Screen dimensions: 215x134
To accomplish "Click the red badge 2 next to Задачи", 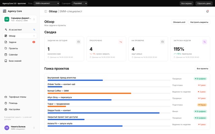I will click(x=34, y=42).
